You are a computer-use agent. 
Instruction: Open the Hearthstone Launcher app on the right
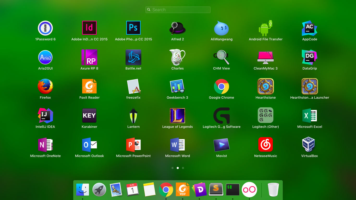point(310,86)
